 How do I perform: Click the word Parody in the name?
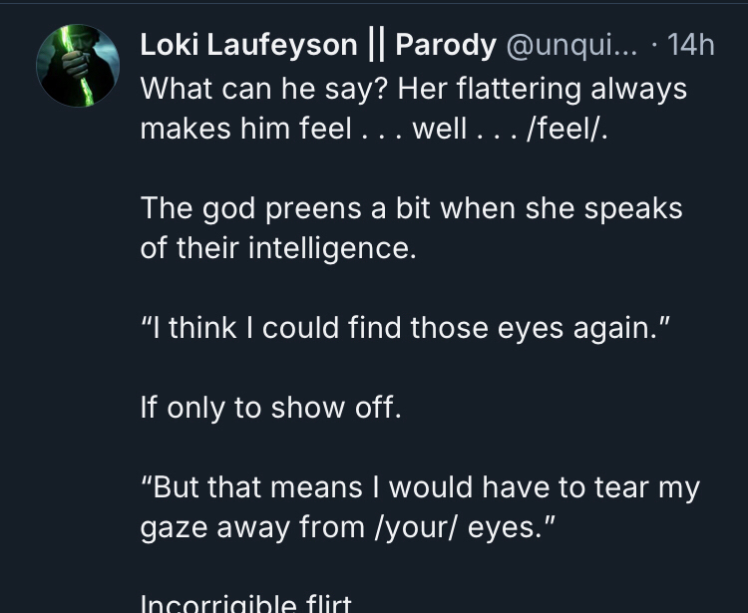click(445, 45)
